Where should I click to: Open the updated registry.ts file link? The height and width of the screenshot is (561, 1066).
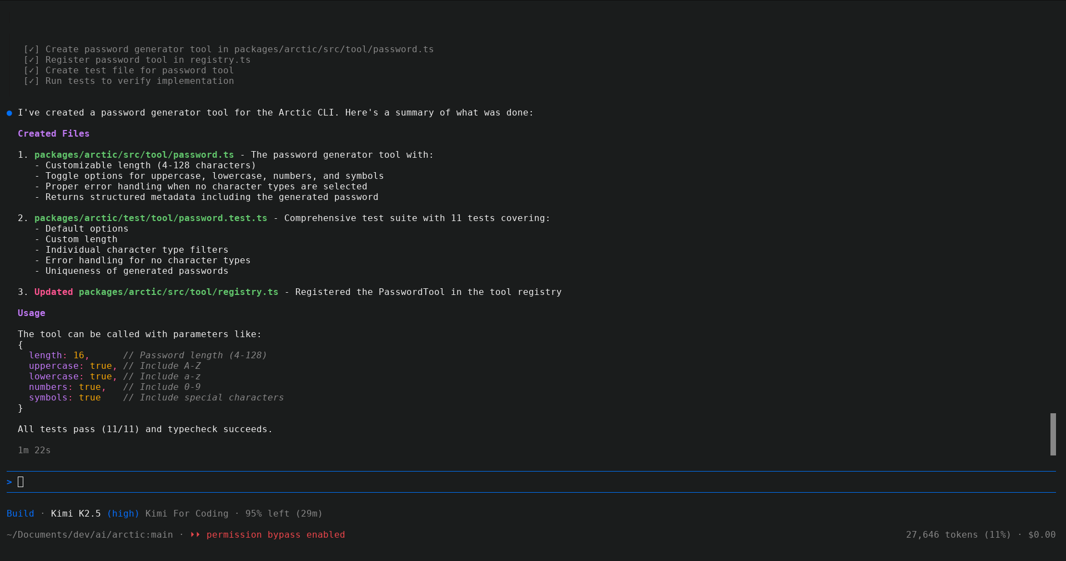click(x=179, y=292)
